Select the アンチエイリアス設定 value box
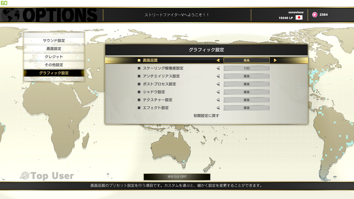 click(246, 76)
